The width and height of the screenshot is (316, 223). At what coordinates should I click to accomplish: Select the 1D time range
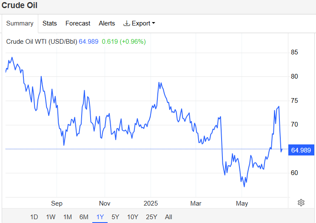[x=34, y=217]
